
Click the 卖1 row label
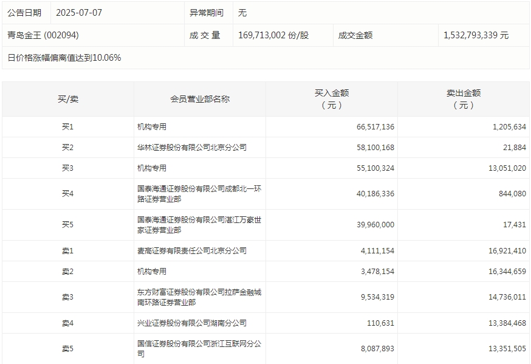point(67,251)
